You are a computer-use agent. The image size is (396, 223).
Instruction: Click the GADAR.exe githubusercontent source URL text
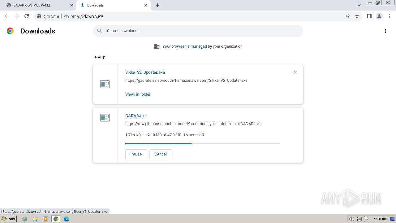coord(193,124)
